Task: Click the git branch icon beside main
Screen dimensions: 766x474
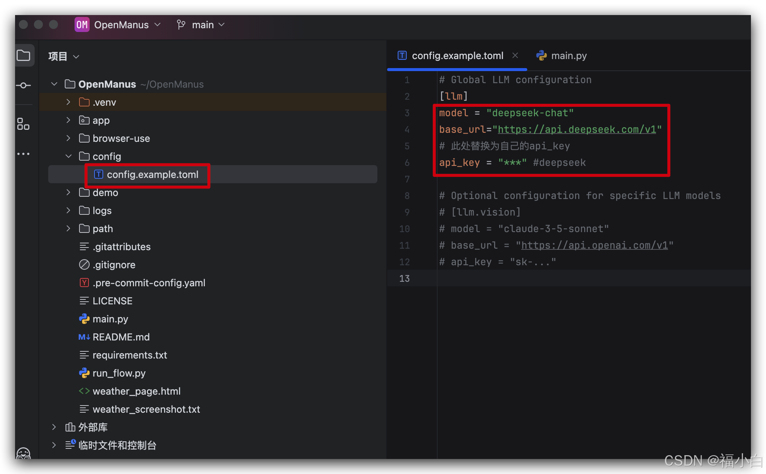Action: 181,25
